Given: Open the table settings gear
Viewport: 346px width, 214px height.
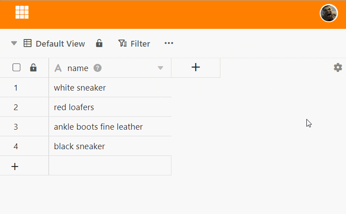Looking at the screenshot, I should (x=338, y=67).
